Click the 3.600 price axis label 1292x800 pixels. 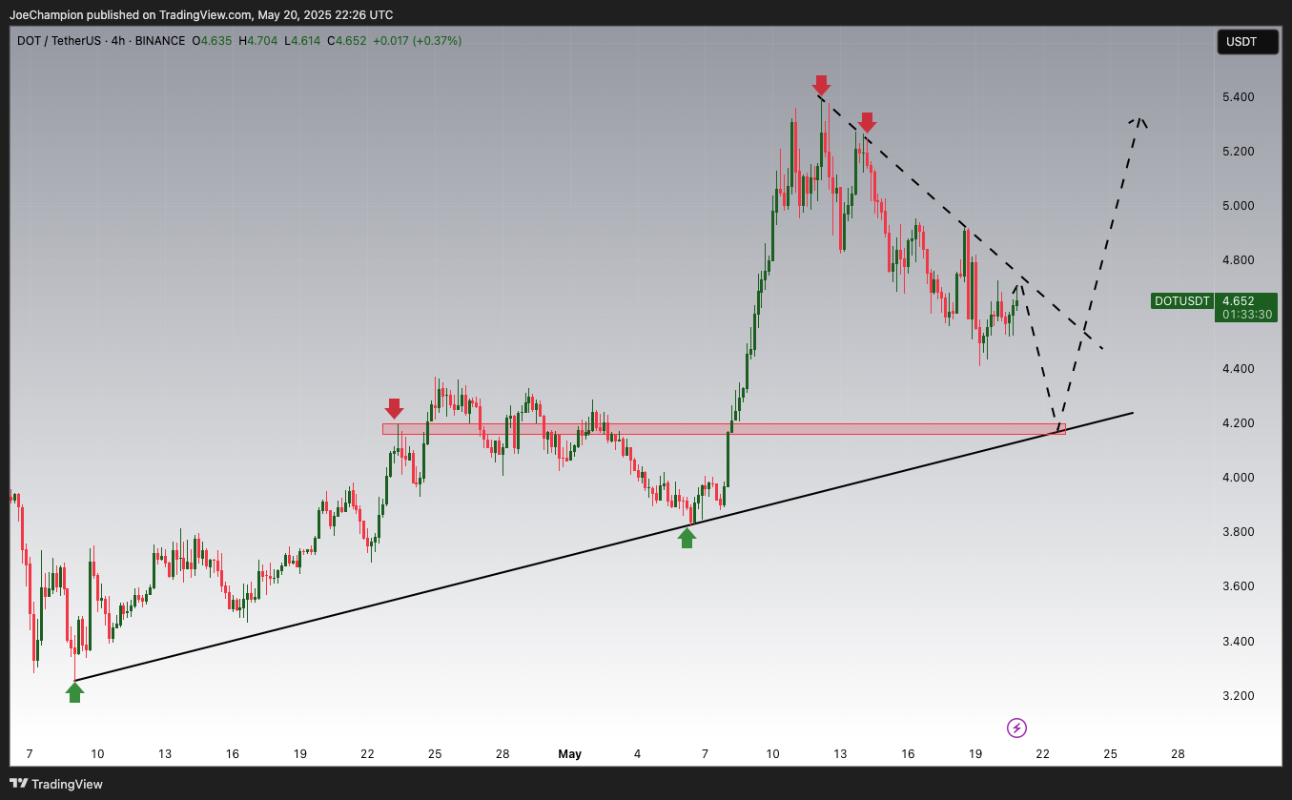click(x=1239, y=586)
